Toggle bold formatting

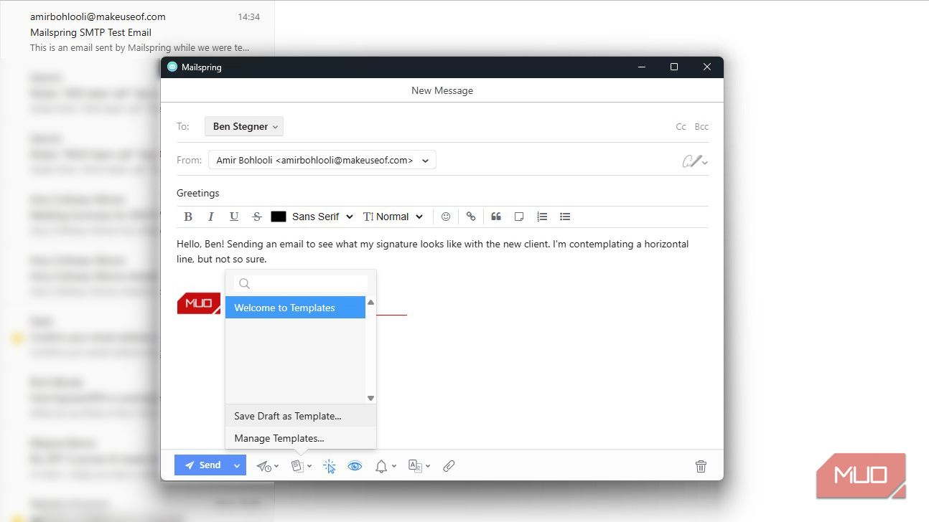coord(188,217)
